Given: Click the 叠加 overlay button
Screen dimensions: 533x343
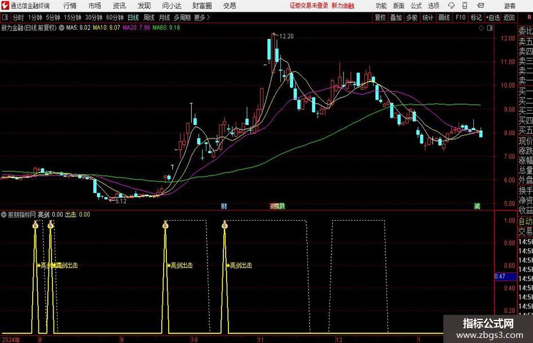Looking at the screenshot, I should pos(396,17).
